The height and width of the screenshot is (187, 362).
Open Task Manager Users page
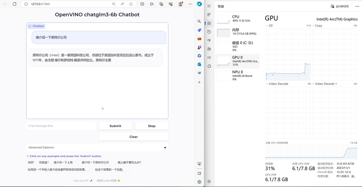click(x=209, y=49)
